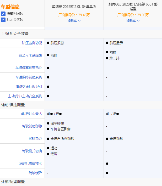Open the 道路交通标识识别 parameter link
Screen dimensions: 162x186
(x=29, y=87)
